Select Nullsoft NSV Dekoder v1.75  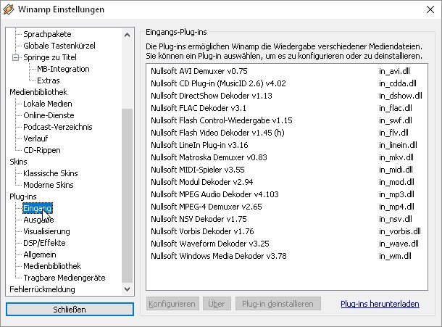pos(287,219)
